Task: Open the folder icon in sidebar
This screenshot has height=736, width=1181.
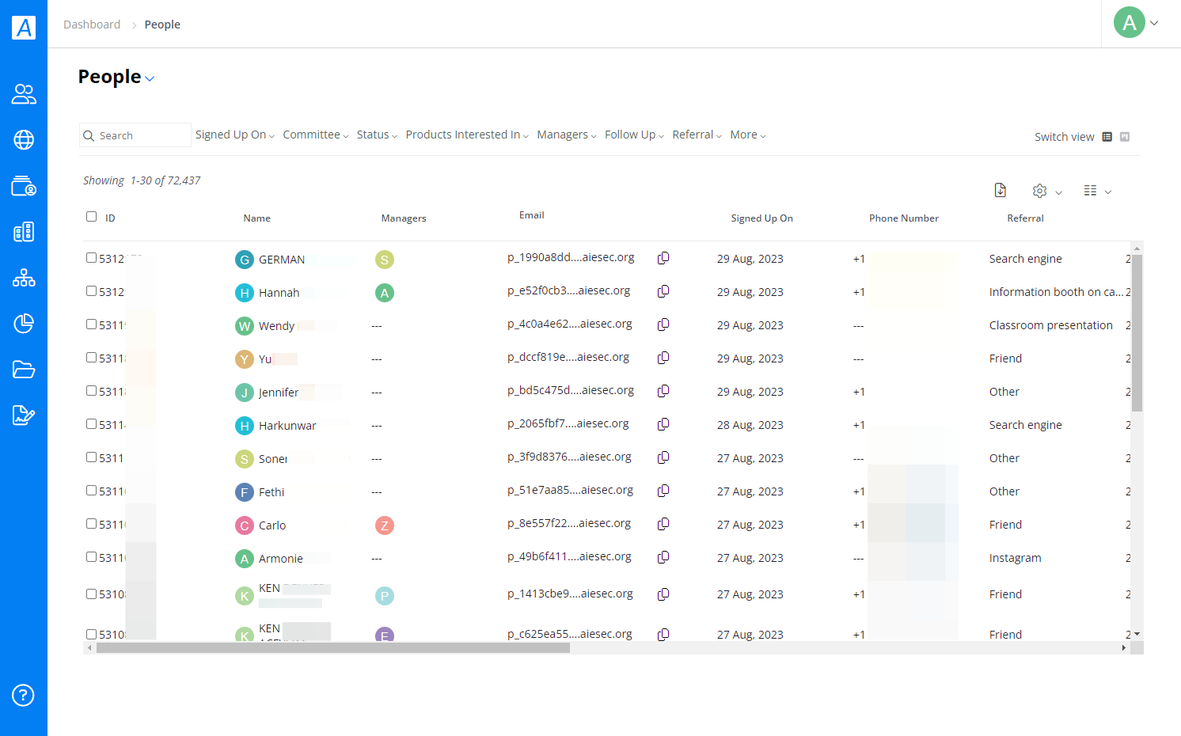Action: click(x=24, y=370)
